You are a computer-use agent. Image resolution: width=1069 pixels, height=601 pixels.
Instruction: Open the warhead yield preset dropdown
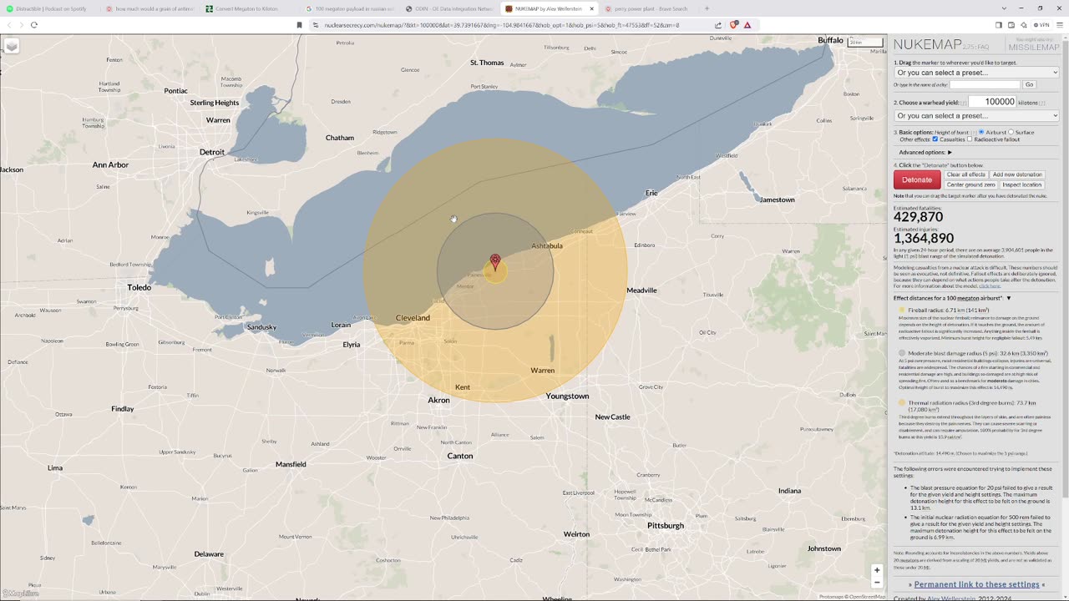coord(976,116)
